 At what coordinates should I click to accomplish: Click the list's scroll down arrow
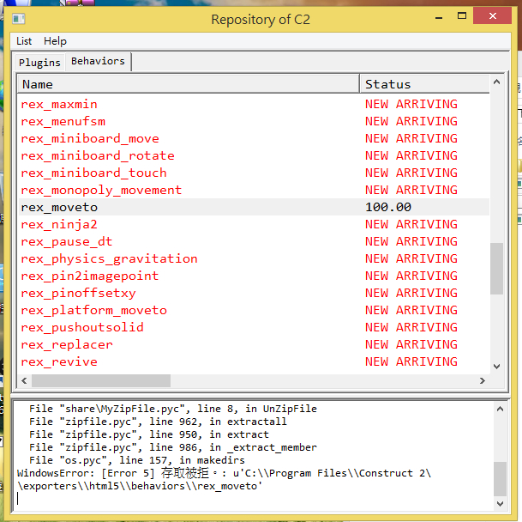click(496, 367)
